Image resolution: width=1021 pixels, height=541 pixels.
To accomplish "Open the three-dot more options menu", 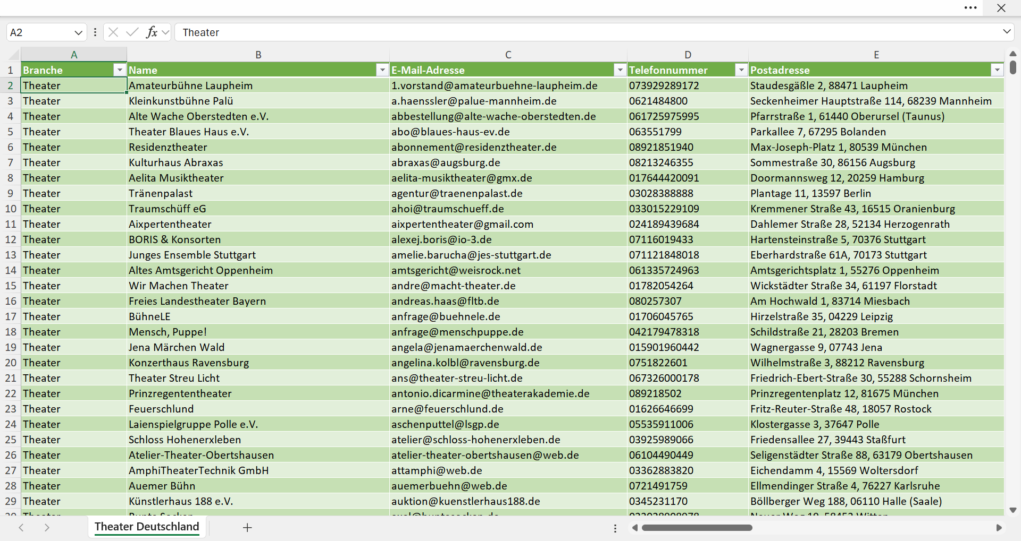I will (x=970, y=8).
